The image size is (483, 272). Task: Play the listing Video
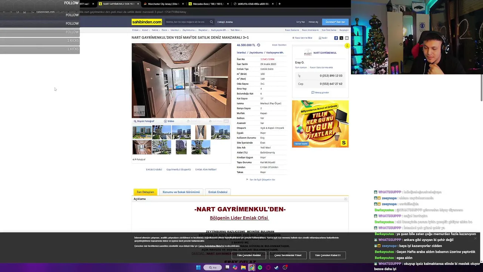pos(169,121)
